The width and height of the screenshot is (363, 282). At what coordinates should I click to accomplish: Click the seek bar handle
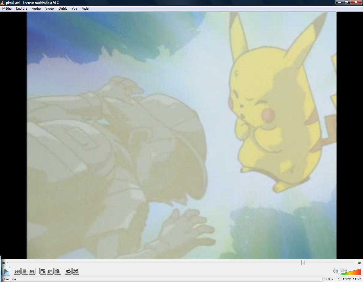pyautogui.click(x=303, y=262)
